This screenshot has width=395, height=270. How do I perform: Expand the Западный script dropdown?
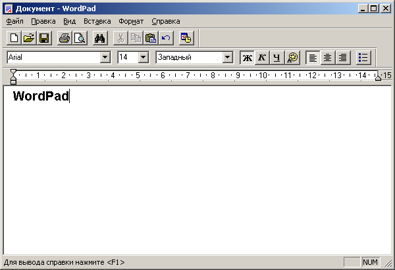click(227, 57)
